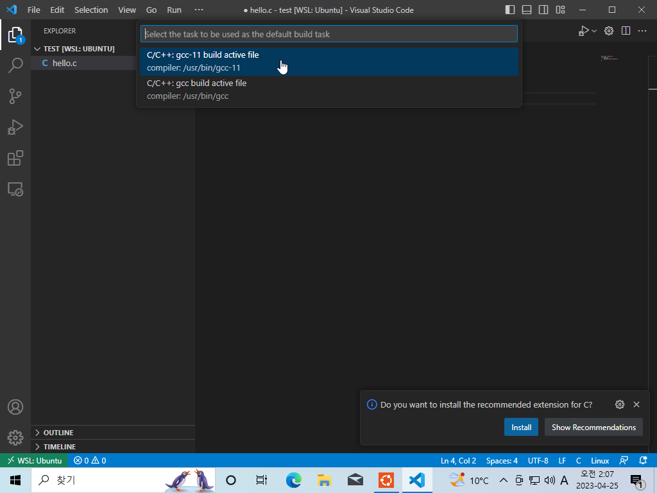Click Ln 4, Col 2 status item
This screenshot has width=657, height=493.
[x=458, y=460]
